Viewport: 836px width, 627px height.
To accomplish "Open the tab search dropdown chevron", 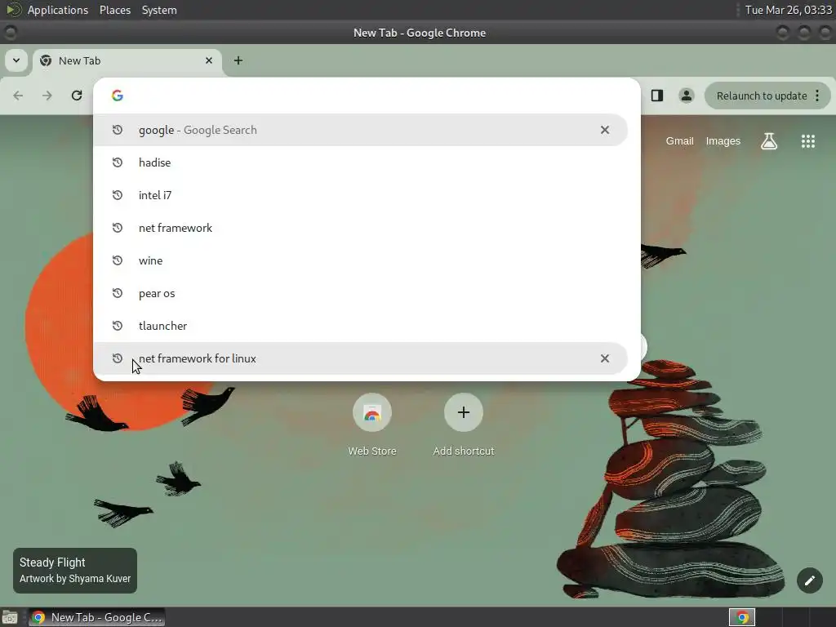I will [16, 60].
